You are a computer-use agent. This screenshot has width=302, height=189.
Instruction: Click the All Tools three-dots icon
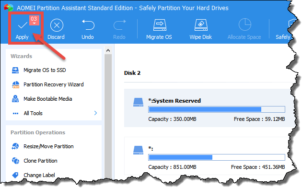pos(15,114)
